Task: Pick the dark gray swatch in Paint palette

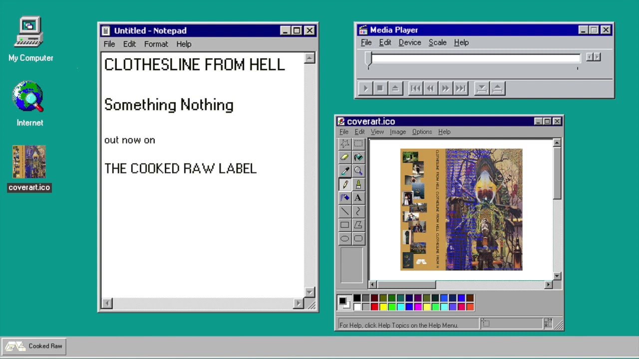Action: tap(366, 298)
